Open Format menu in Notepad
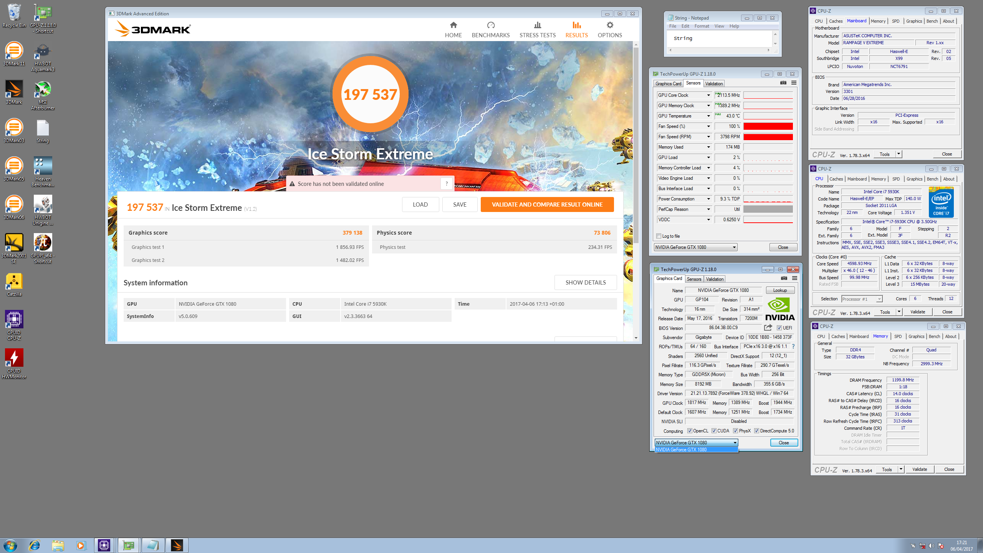 click(702, 26)
